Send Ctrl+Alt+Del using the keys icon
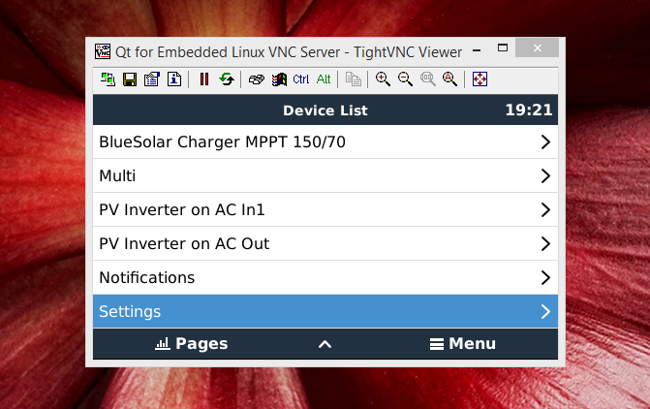 pos(256,79)
